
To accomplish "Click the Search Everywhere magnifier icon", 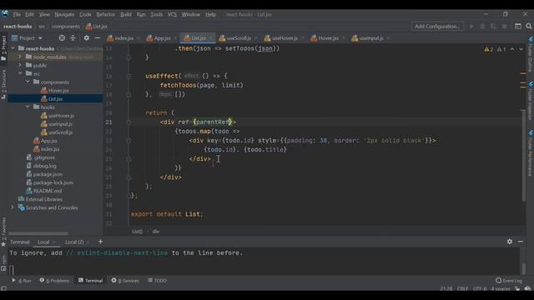I will 528,26.
